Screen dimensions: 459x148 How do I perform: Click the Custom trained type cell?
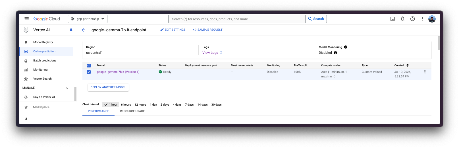coord(372,72)
